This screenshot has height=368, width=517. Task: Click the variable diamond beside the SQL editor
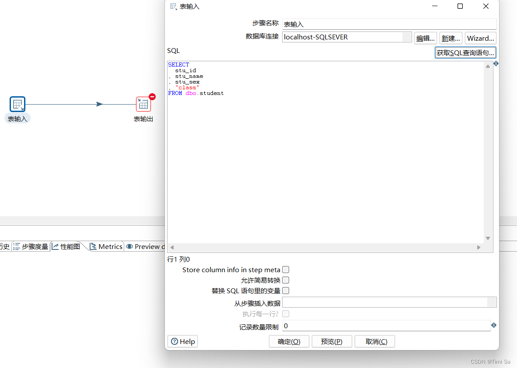coord(496,63)
